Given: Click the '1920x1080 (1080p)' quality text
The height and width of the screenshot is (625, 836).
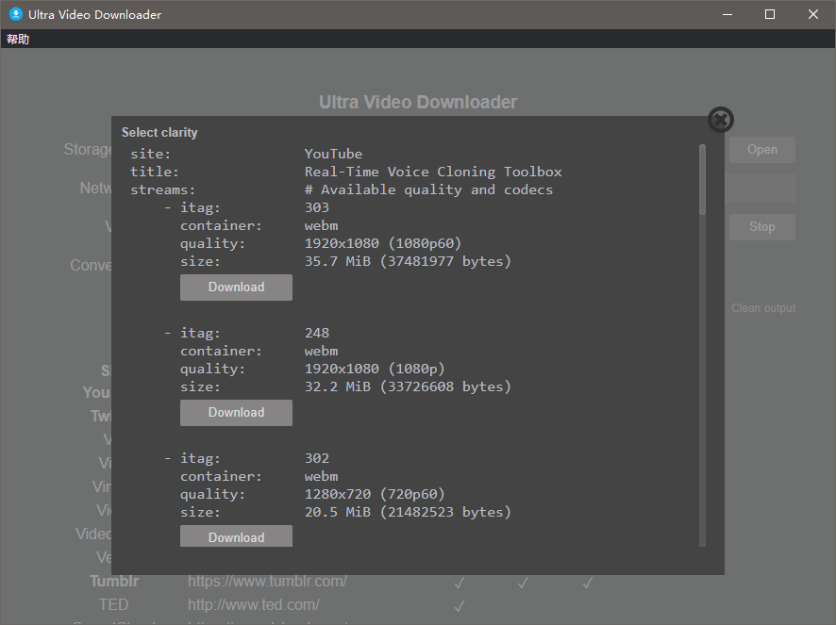Looking at the screenshot, I should [375, 369].
